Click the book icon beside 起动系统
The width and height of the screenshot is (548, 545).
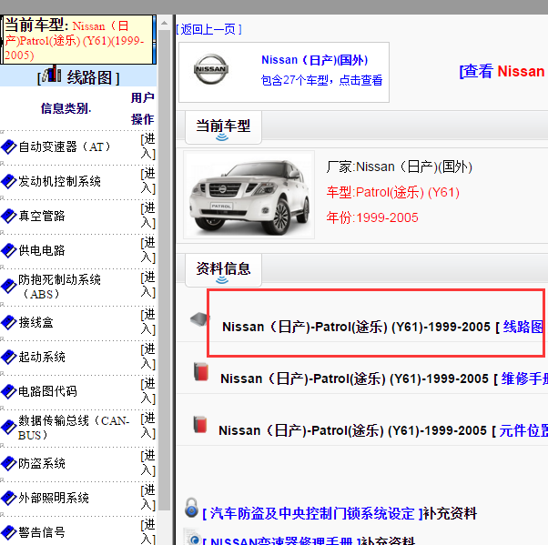point(9,357)
